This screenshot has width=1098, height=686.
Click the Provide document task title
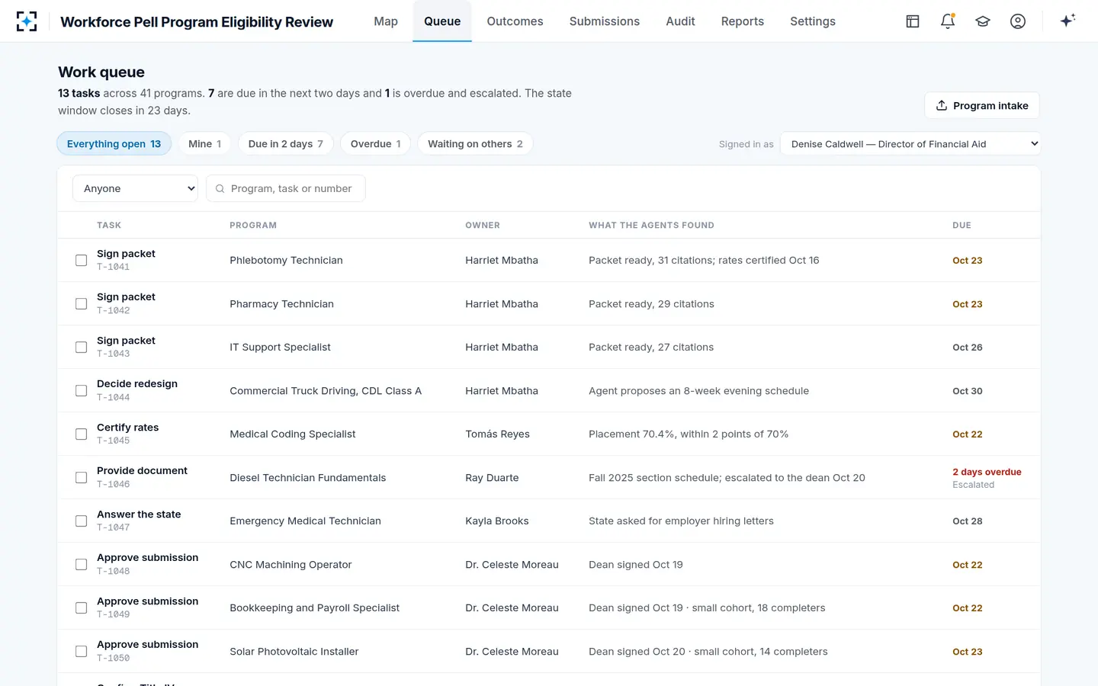(x=142, y=471)
